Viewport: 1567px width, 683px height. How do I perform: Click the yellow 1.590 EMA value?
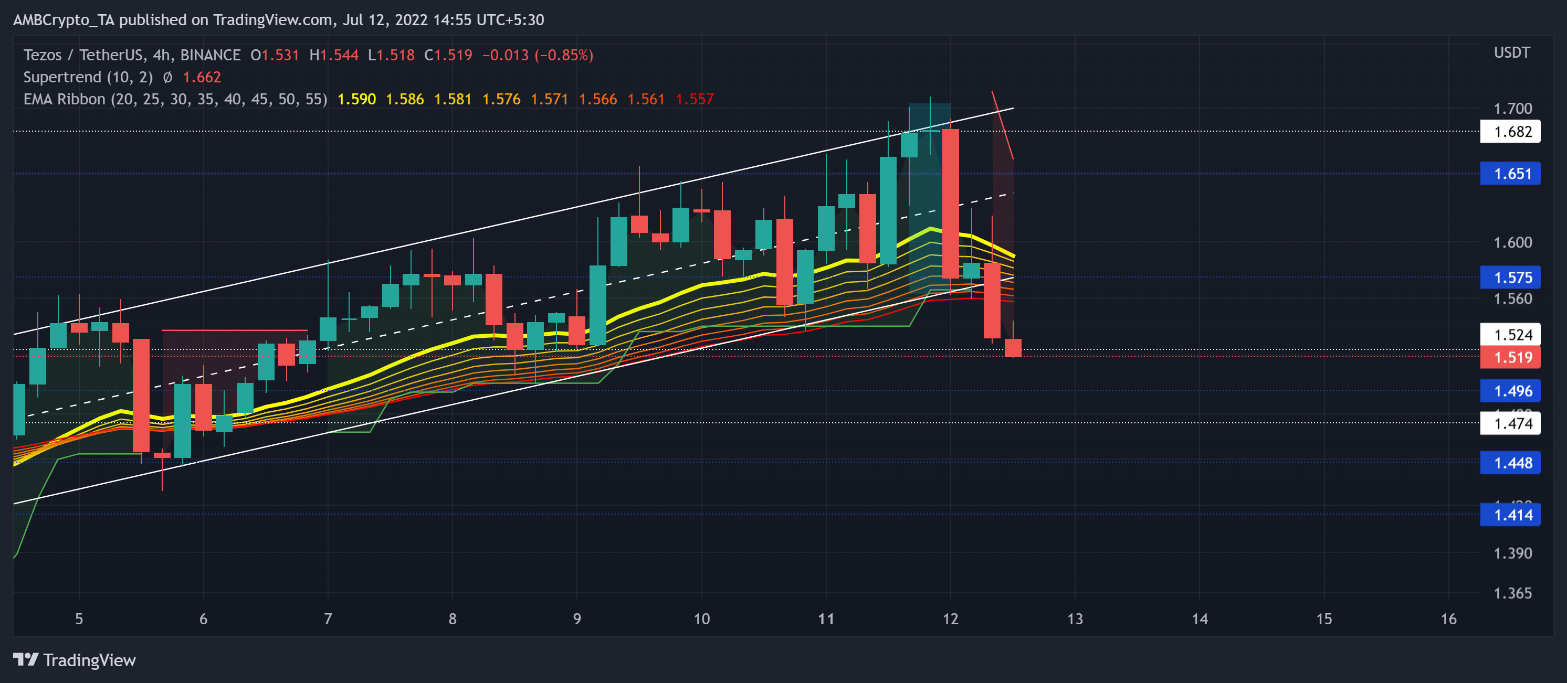(356, 99)
